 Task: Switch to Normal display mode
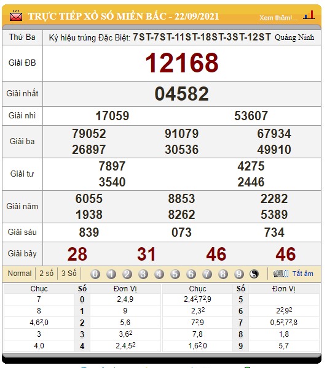click(20, 274)
